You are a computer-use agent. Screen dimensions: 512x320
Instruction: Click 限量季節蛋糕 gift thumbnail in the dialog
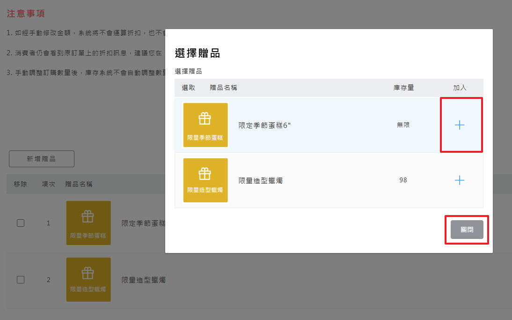[x=205, y=125]
